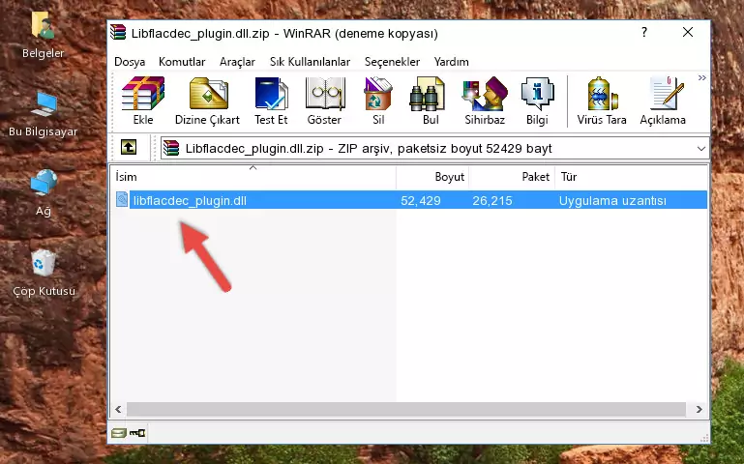Click the question mark help button
The height and width of the screenshot is (464, 744).
click(x=644, y=32)
